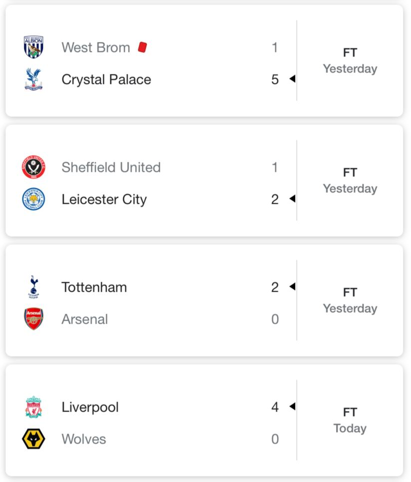Click the winner arrow next to Tottenham's score

click(x=292, y=287)
